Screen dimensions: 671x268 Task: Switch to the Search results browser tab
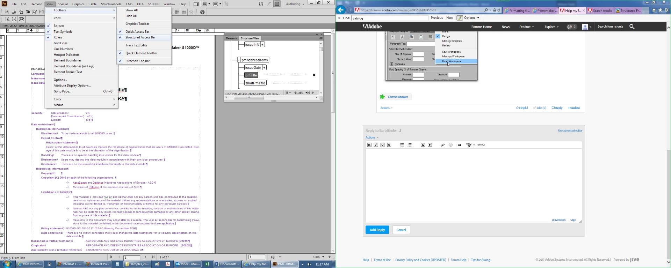click(x=600, y=10)
